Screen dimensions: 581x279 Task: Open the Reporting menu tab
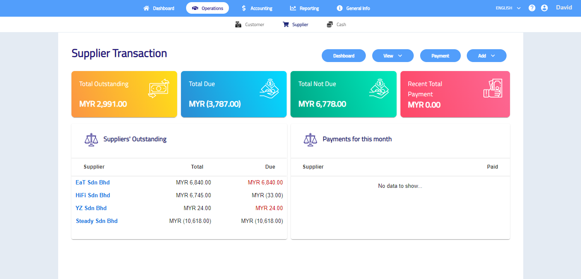pos(304,8)
